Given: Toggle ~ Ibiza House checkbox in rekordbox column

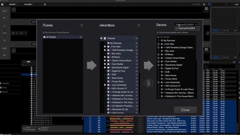Looking at the screenshot, I should [x=136, y=78].
